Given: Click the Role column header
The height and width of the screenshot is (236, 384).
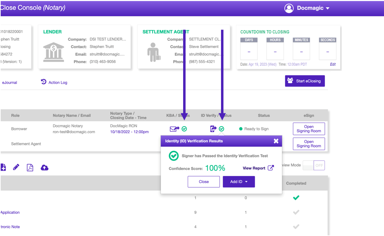Looking at the screenshot, I should click(x=15, y=115).
